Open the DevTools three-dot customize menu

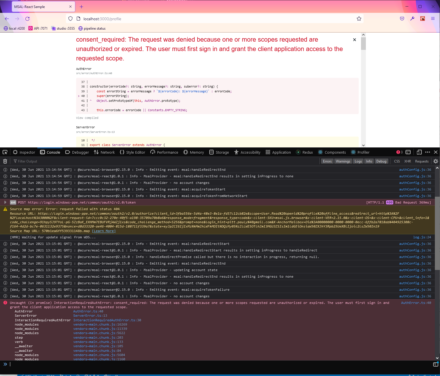point(427,152)
